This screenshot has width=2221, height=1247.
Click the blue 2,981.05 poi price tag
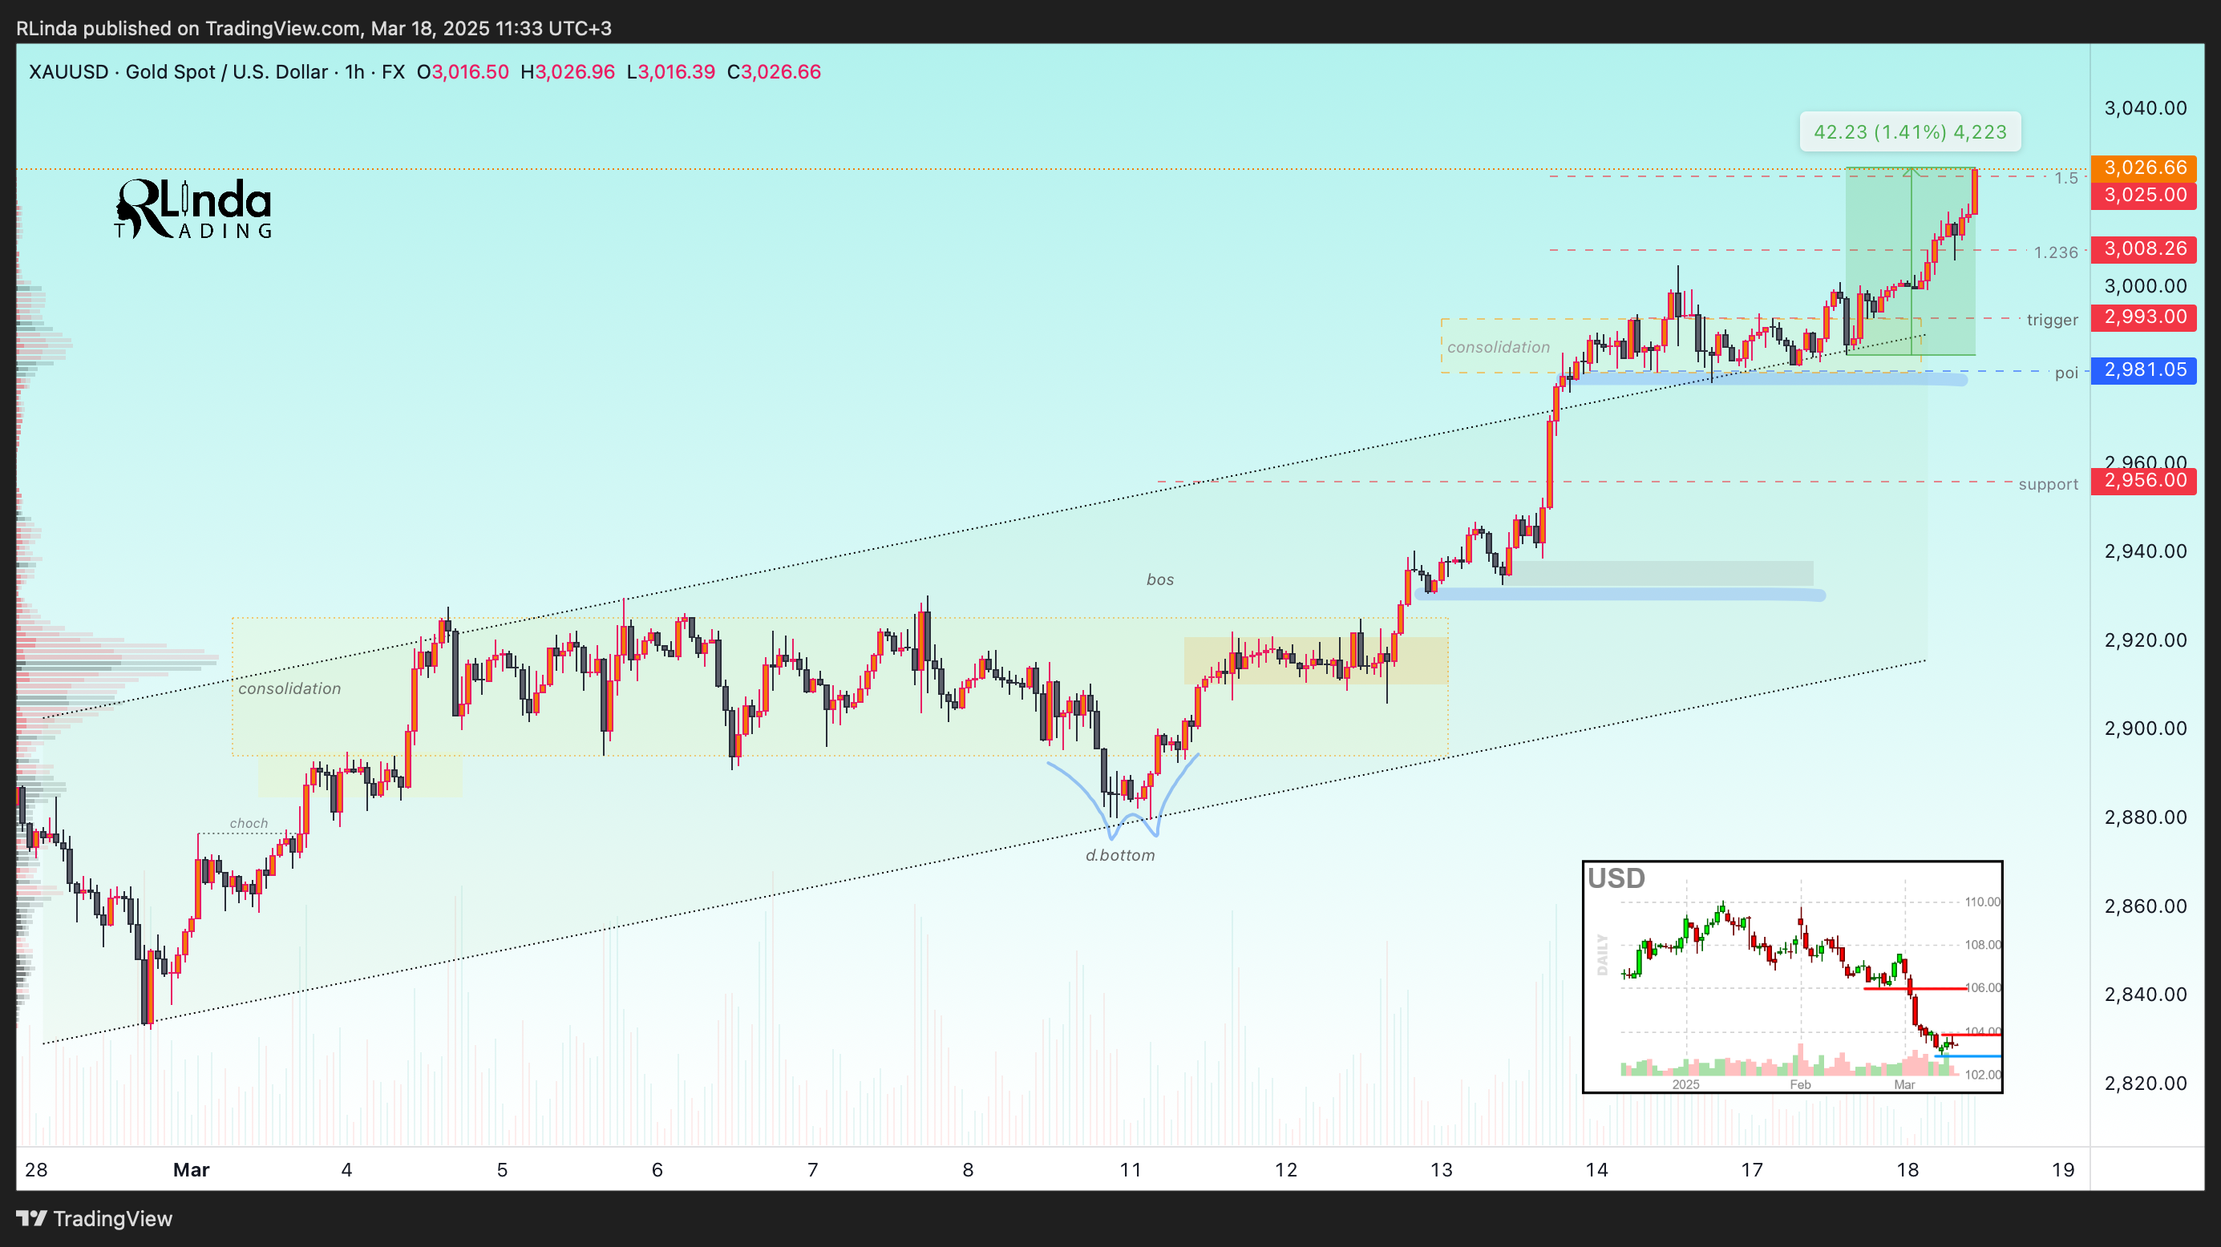click(2143, 369)
